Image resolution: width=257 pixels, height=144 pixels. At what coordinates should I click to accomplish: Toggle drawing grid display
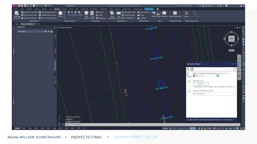[170, 128]
